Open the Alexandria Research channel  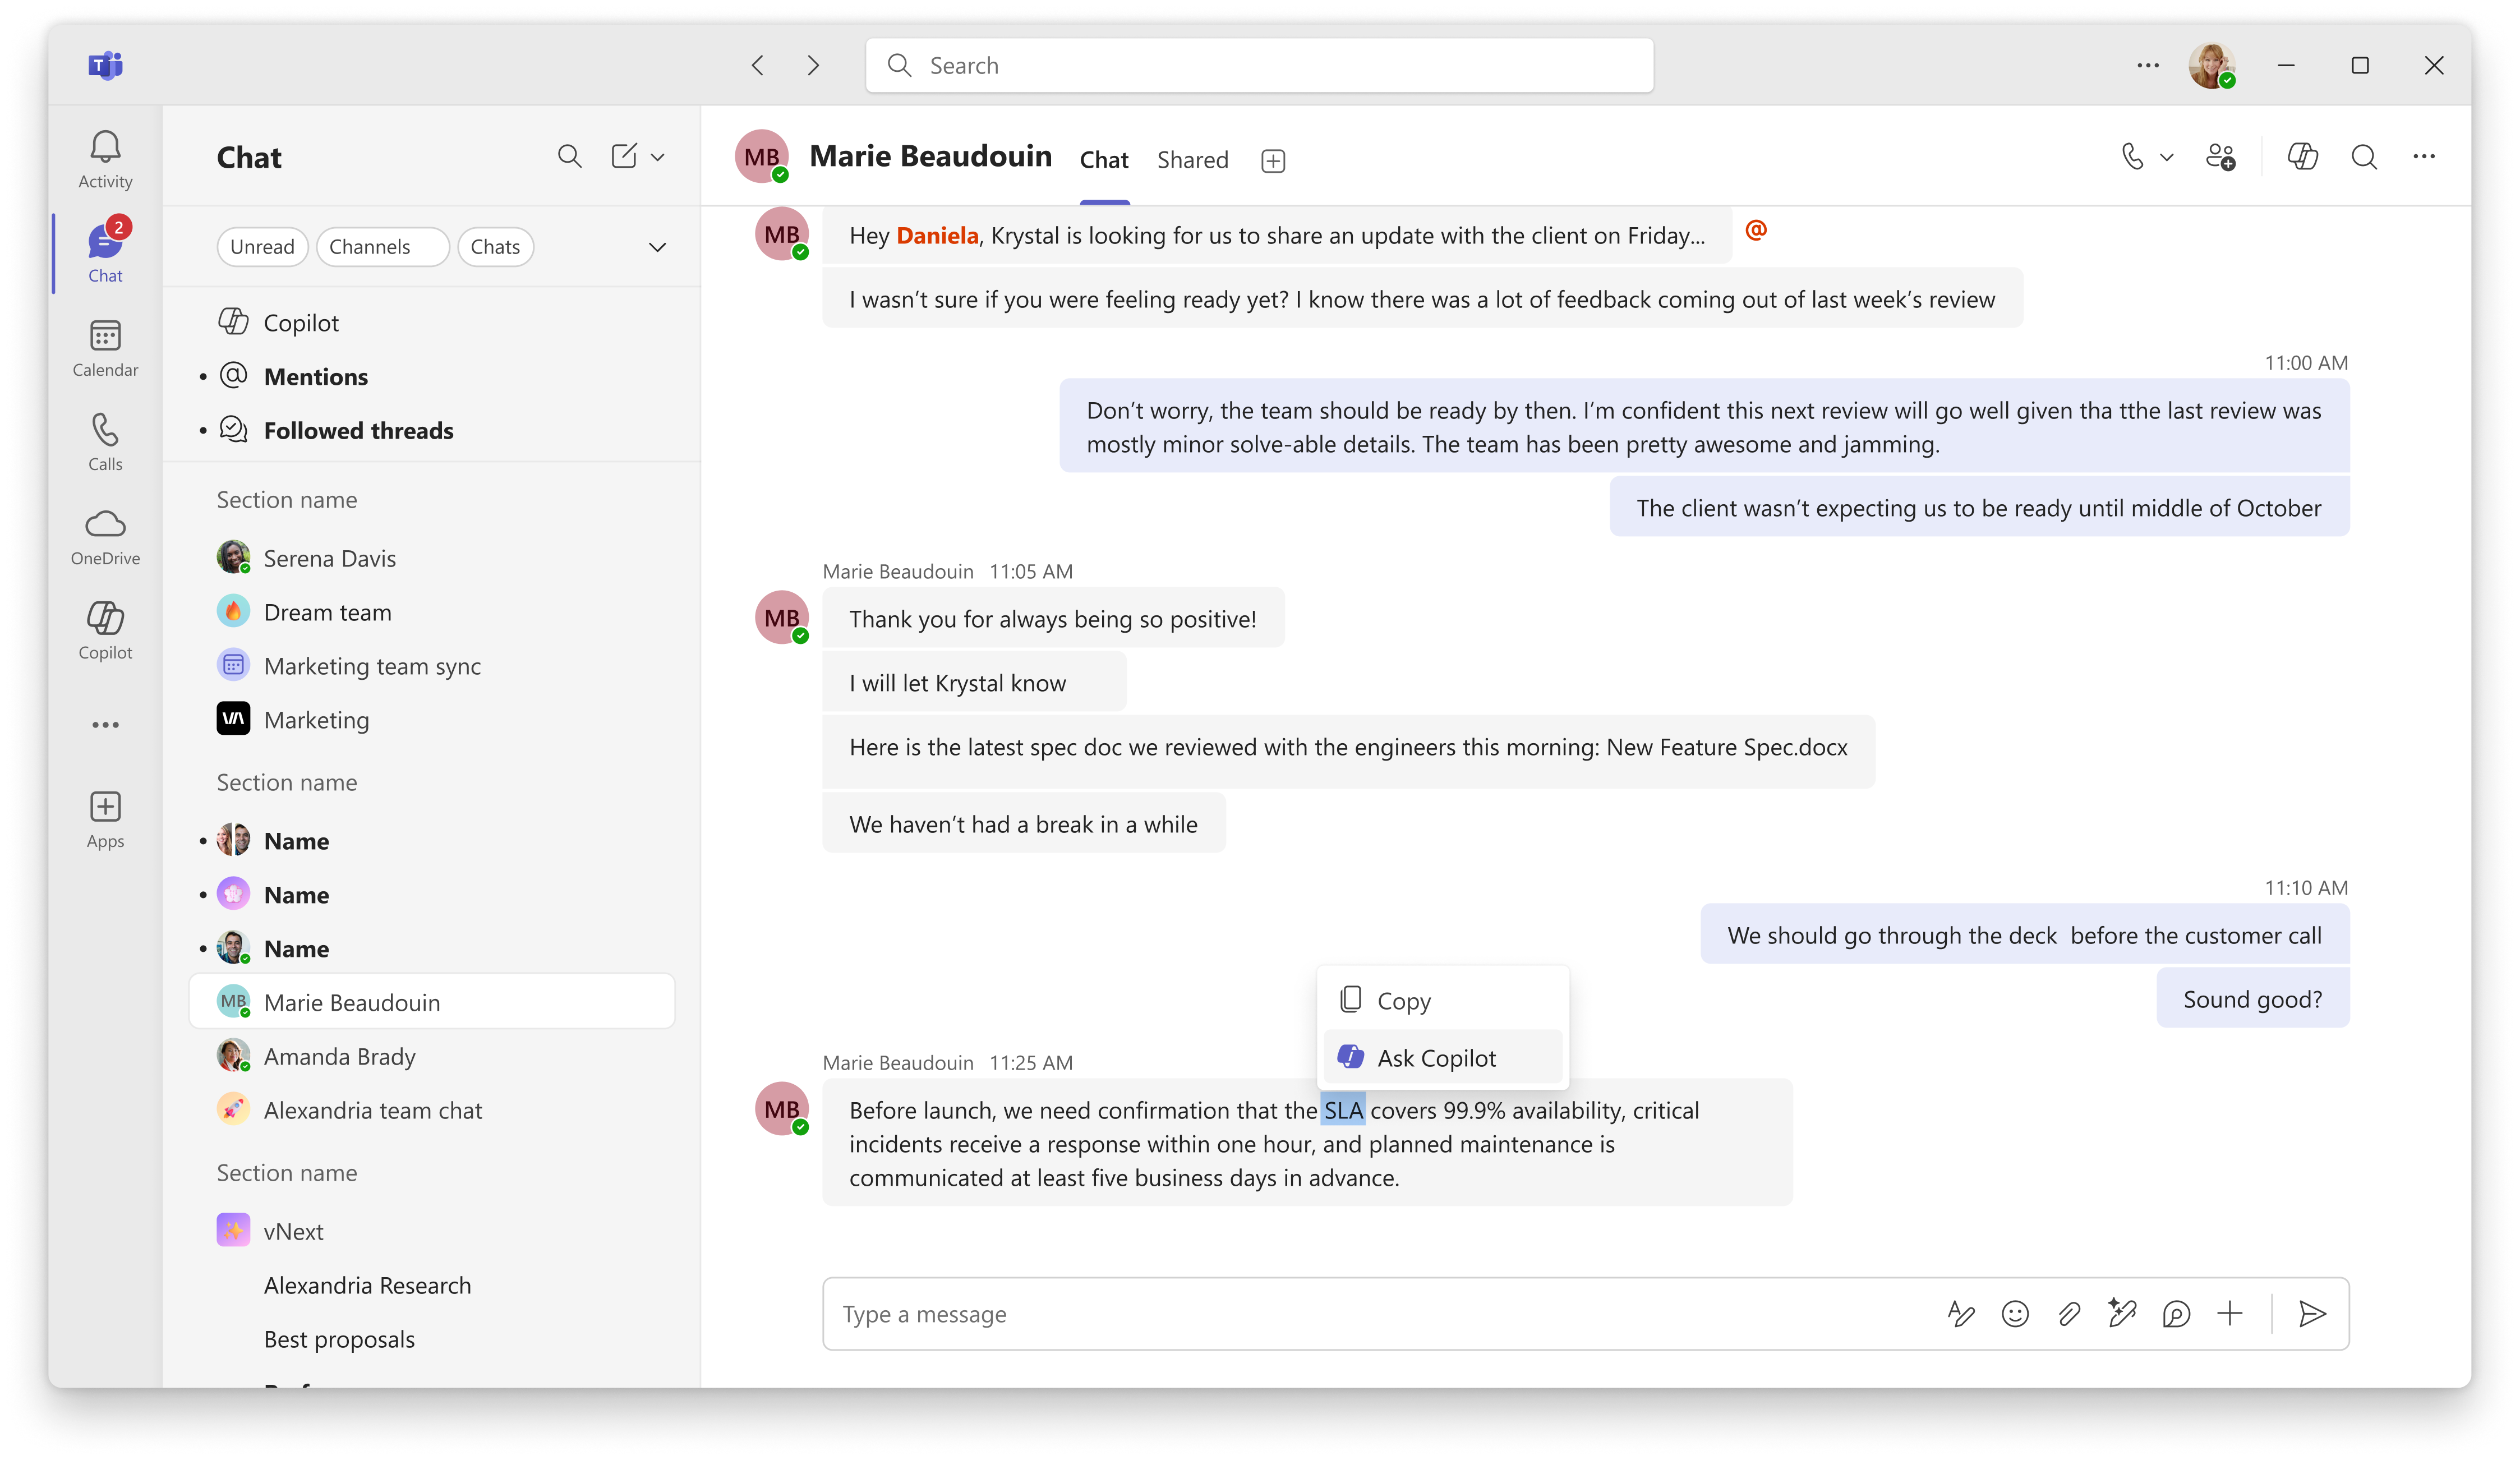[x=432, y=1286]
